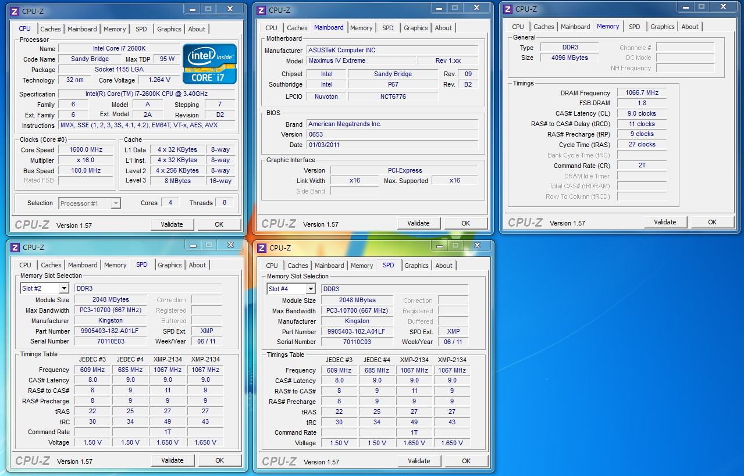Click the Core Voltage value '1.264 V'
The image size is (744, 476).
tap(159, 80)
